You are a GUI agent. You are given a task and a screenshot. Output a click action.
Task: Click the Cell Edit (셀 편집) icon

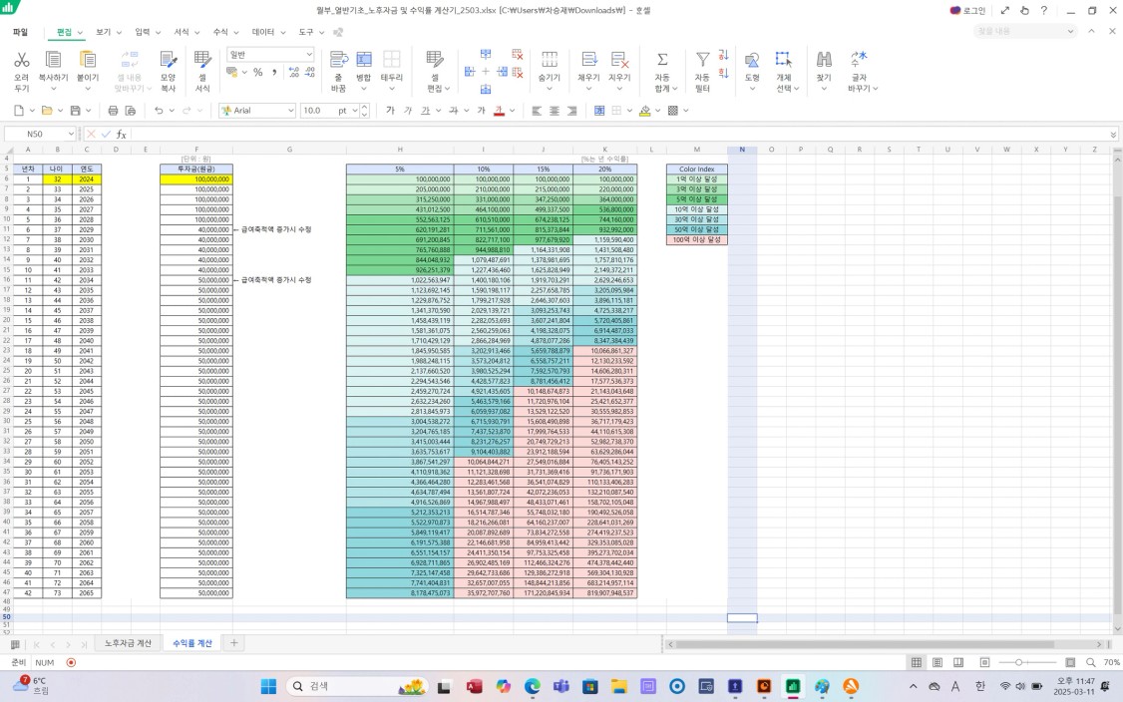click(x=434, y=60)
